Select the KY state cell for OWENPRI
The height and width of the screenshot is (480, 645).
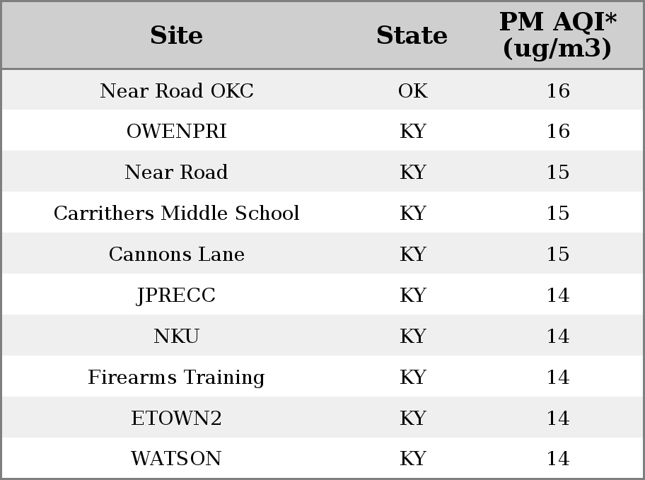[x=412, y=131]
